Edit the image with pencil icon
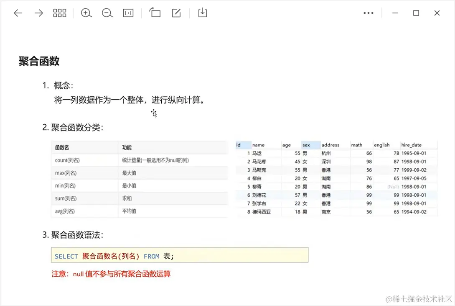 pyautogui.click(x=176, y=13)
